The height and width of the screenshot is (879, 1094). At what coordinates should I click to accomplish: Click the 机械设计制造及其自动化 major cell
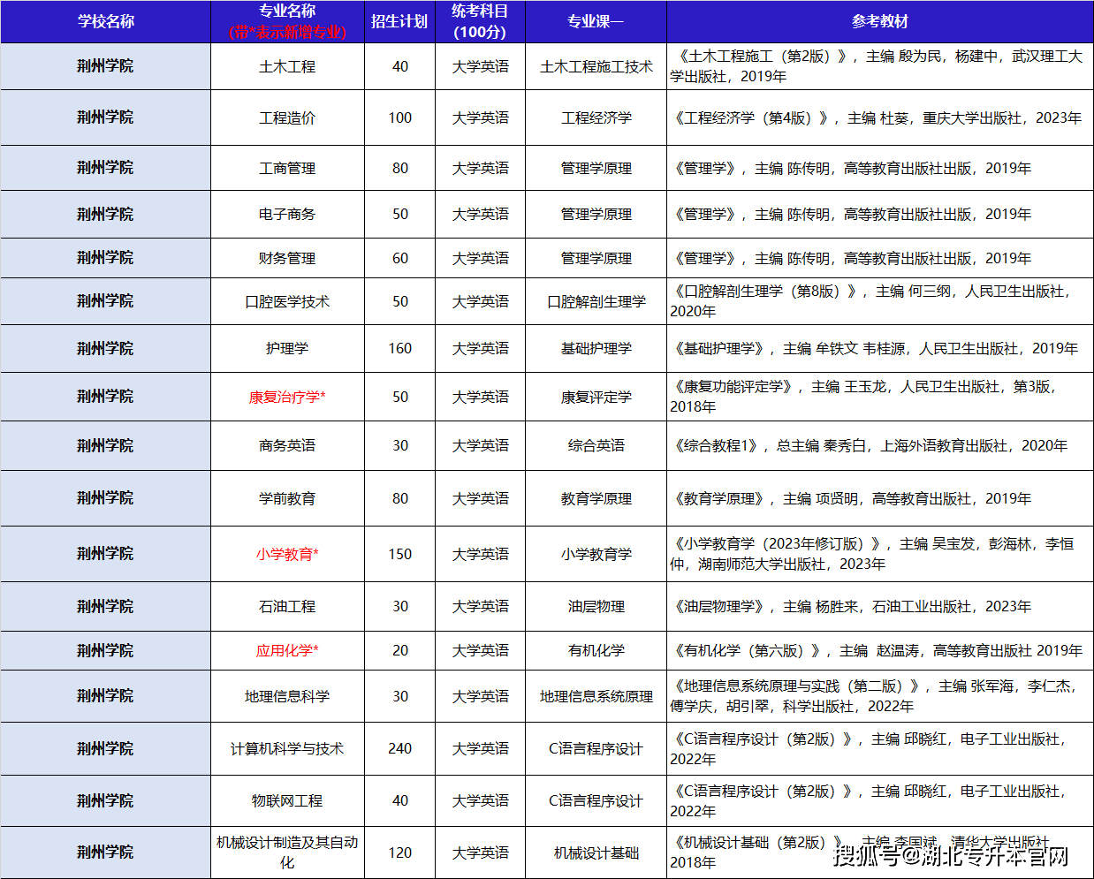coord(287,852)
